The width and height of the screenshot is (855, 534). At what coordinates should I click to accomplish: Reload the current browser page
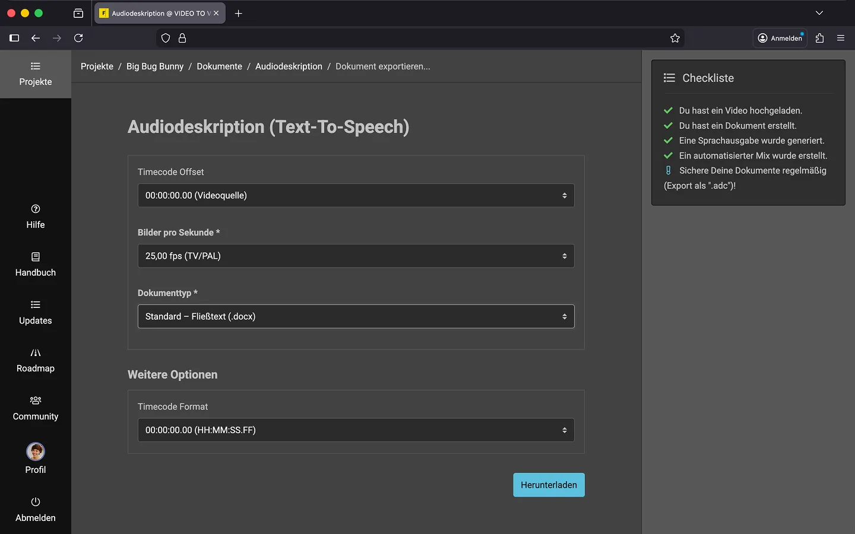click(x=78, y=38)
